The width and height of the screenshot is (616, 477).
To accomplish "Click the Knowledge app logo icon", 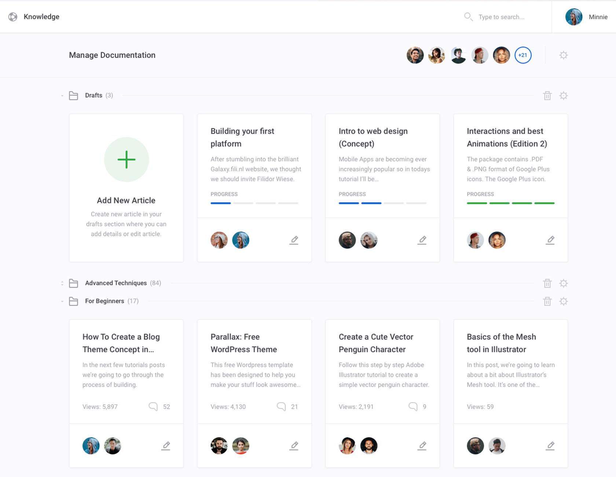I will [13, 17].
